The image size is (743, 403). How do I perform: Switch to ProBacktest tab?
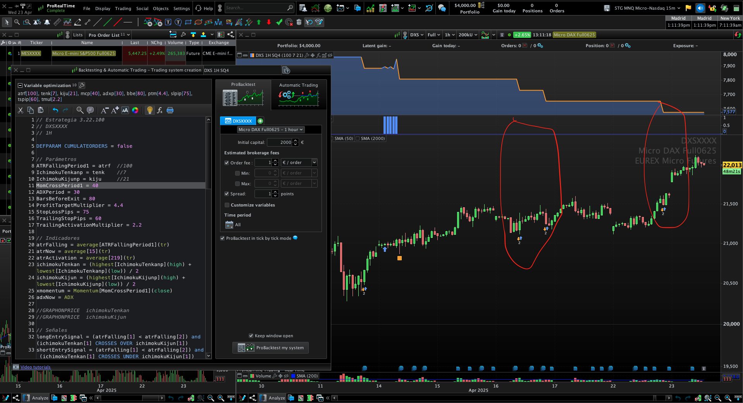click(243, 94)
